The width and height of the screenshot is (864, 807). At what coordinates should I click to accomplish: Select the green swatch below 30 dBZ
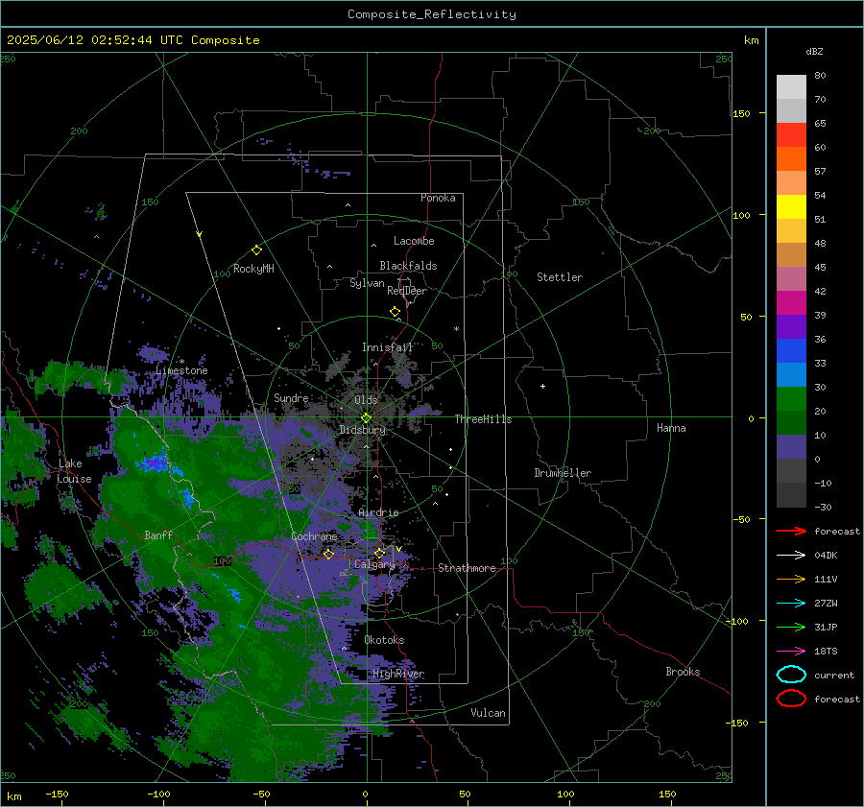[791, 399]
